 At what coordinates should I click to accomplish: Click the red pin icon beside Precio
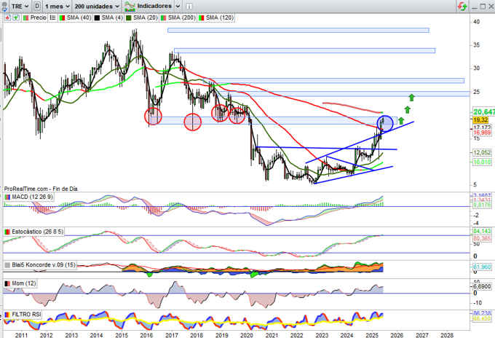pyautogui.click(x=8, y=18)
